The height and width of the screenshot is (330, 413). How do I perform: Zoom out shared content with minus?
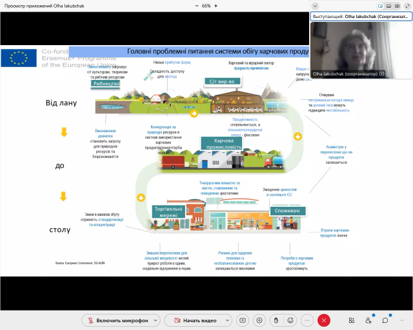tap(197, 5)
